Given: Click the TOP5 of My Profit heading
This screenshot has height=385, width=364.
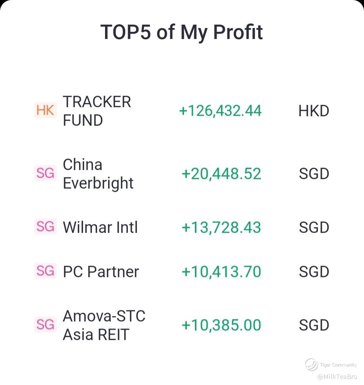Looking at the screenshot, I should point(182,32).
